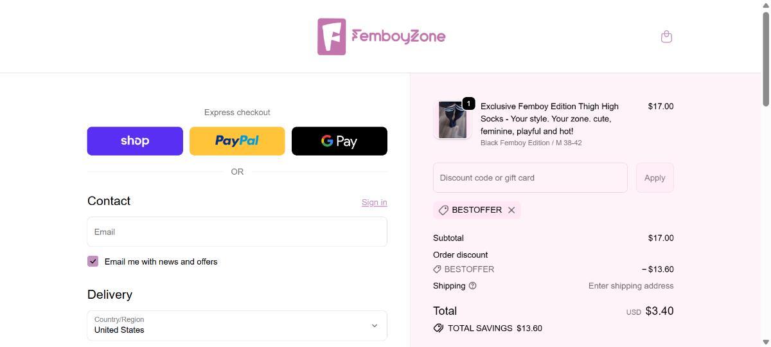The width and height of the screenshot is (771, 347).
Task: Remove the BESTOFFER discount code
Action: 511,210
